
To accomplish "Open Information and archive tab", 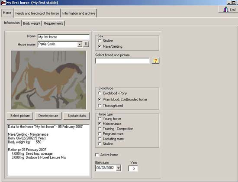I will (79, 13).
